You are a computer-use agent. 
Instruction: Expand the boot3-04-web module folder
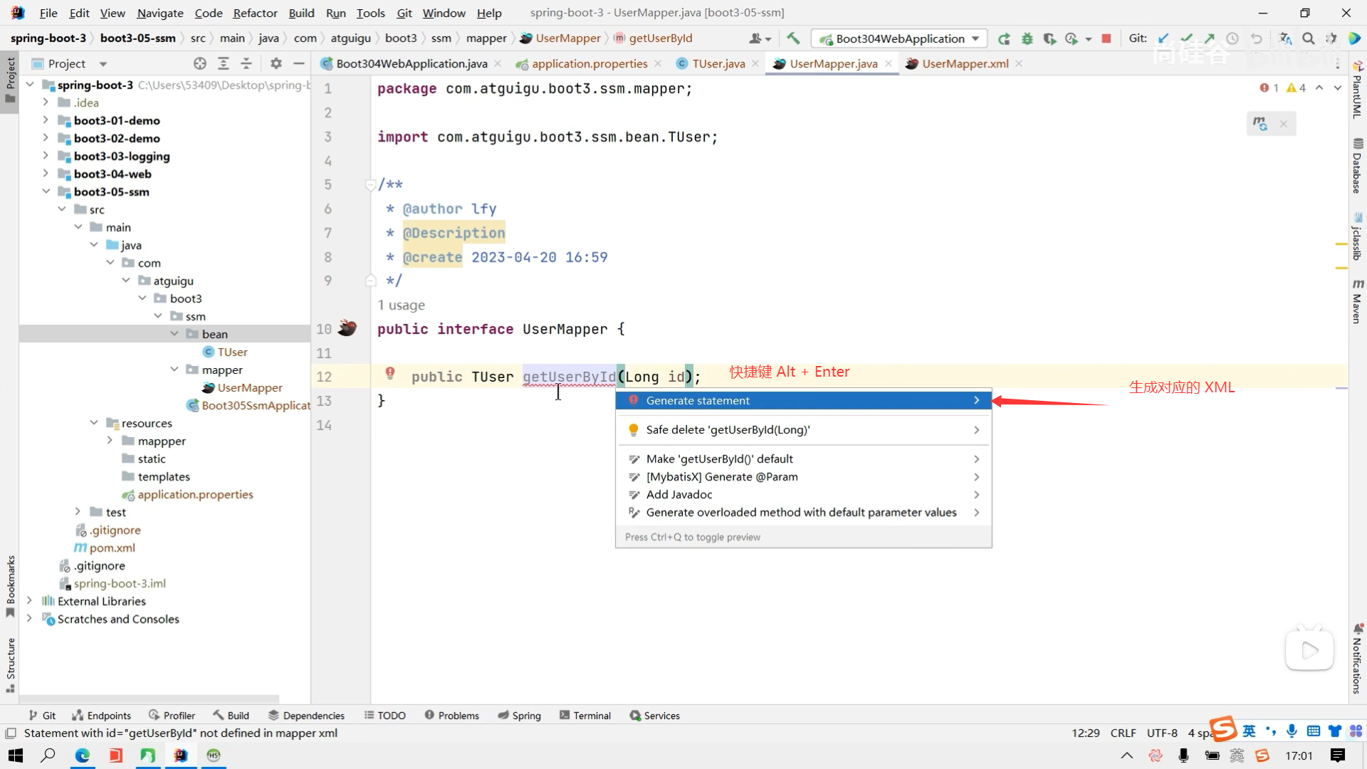[46, 174]
